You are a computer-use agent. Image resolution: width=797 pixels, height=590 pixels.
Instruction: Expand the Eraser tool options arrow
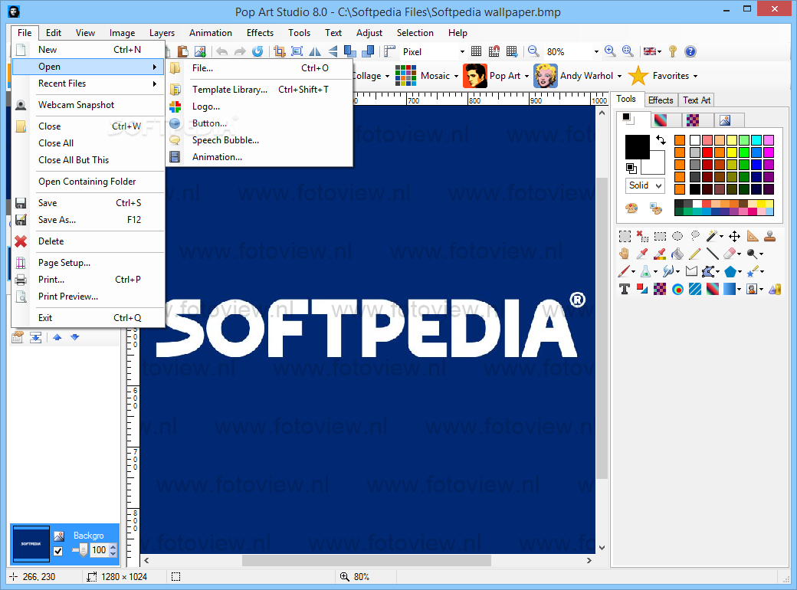point(739,254)
